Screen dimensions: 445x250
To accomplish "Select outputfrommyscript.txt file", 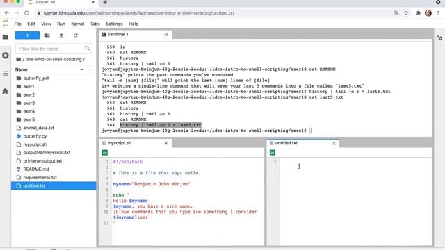I will [x=54, y=153].
